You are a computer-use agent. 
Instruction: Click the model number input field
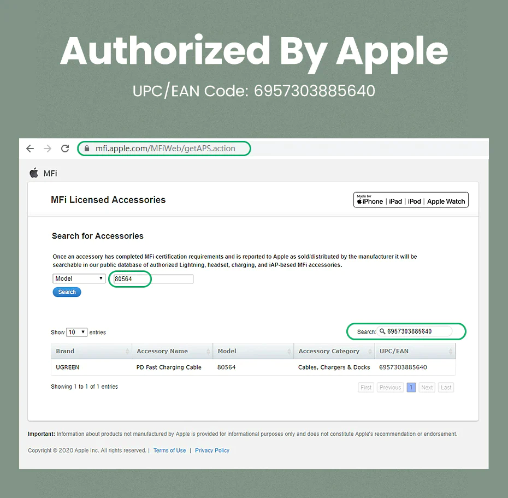[153, 279]
